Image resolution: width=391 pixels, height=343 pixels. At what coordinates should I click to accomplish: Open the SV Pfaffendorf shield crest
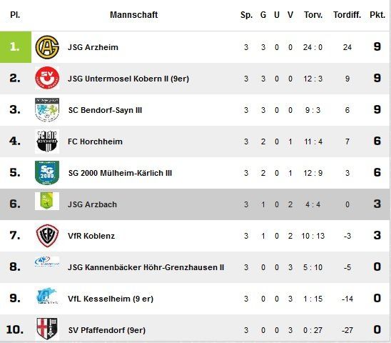click(x=47, y=329)
